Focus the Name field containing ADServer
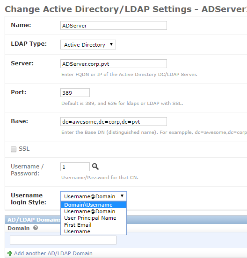 click(114, 26)
